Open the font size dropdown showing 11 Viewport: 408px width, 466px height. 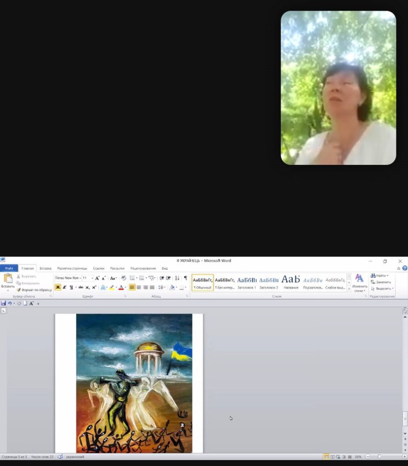92,278
